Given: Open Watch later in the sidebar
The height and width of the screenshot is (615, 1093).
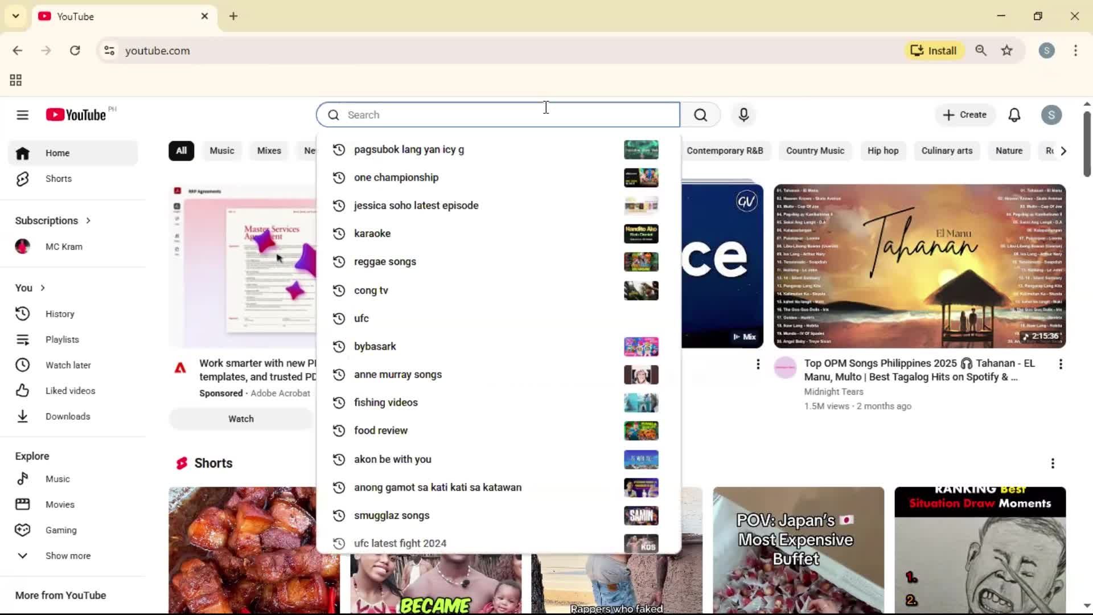Looking at the screenshot, I should [68, 364].
